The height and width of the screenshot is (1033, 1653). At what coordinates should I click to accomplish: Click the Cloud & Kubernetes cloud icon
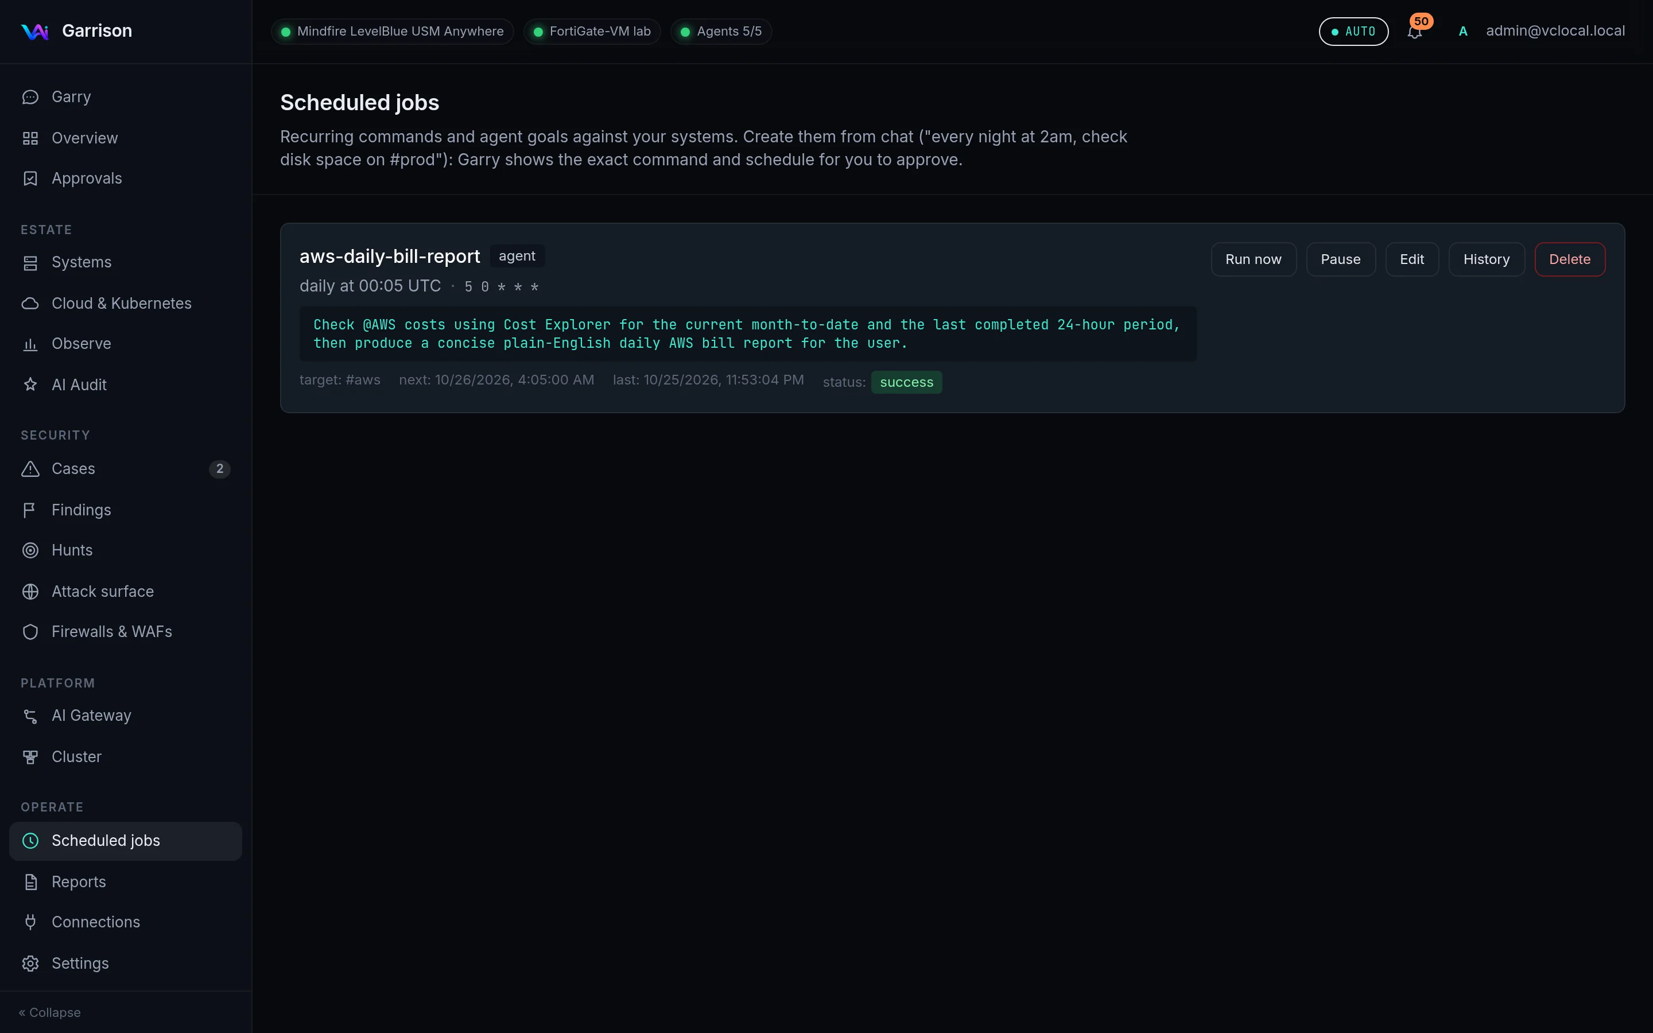coord(30,304)
